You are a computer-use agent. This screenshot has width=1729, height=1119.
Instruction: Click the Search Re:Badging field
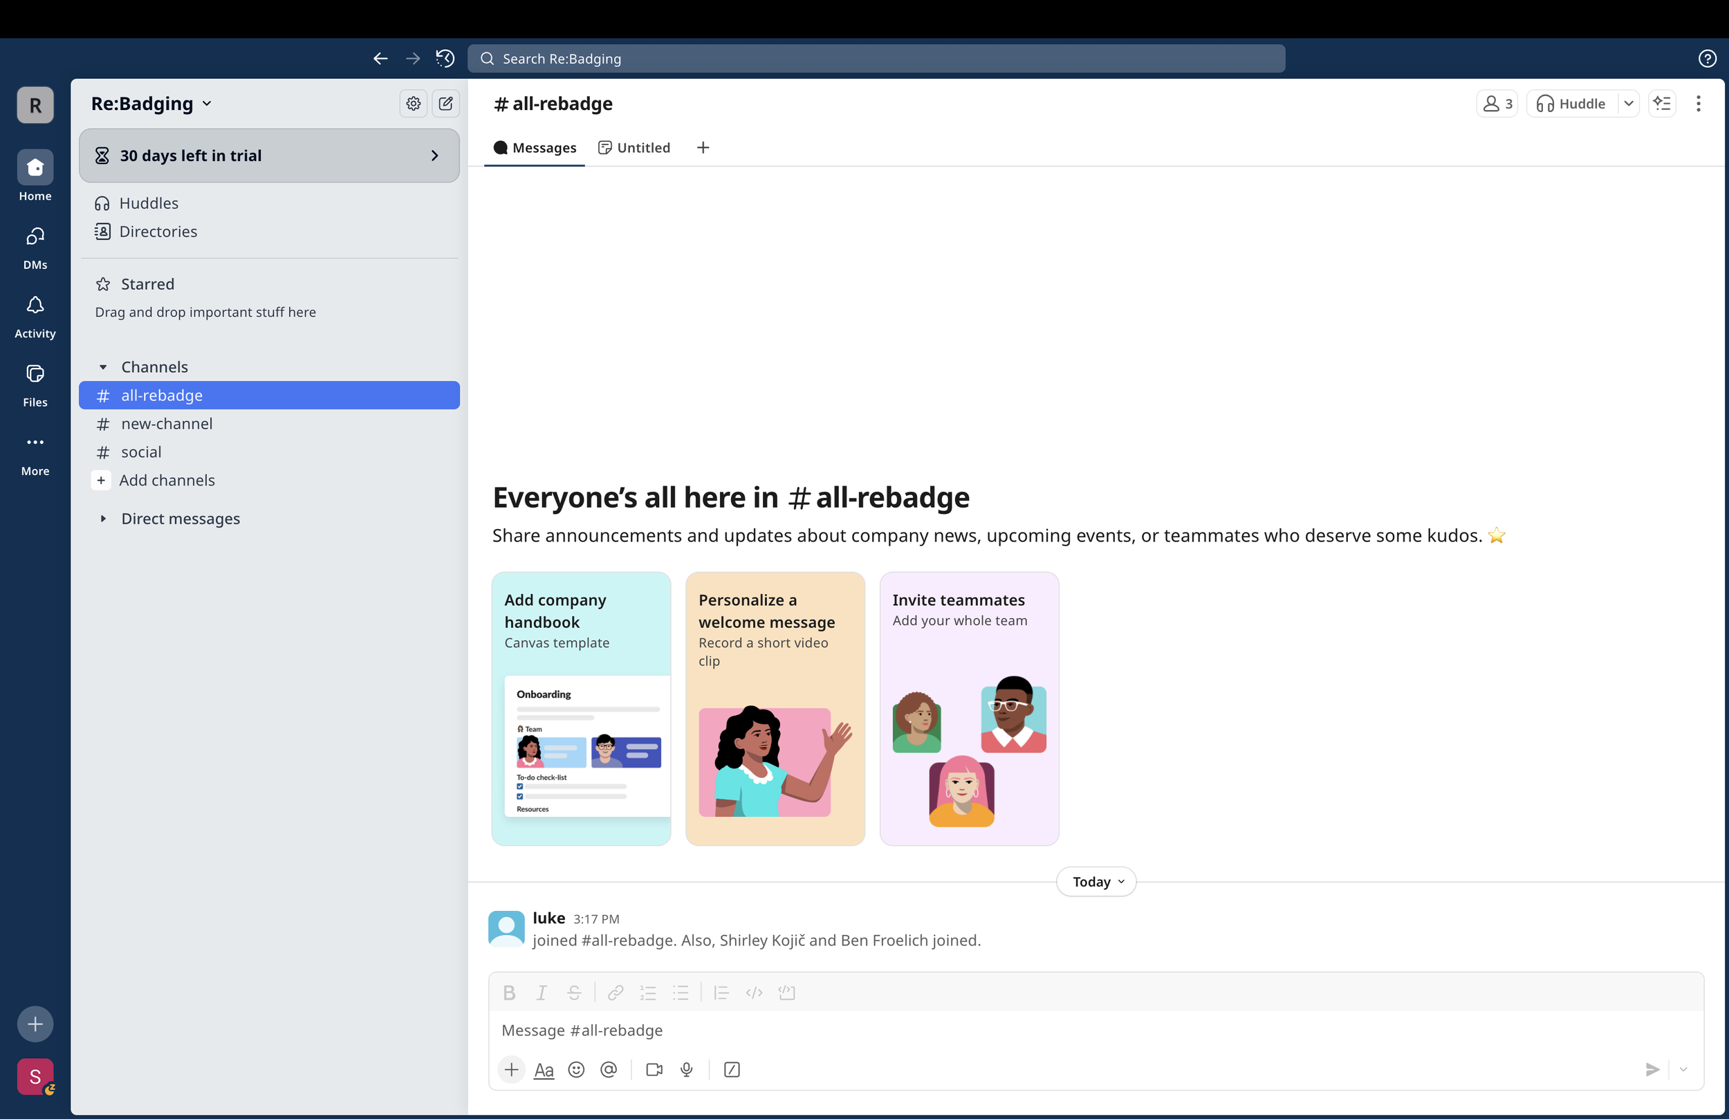pyautogui.click(x=876, y=58)
